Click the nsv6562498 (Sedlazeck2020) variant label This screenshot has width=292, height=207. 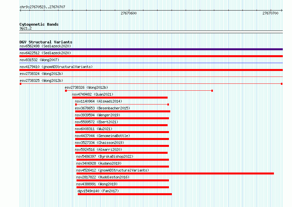point(45,46)
